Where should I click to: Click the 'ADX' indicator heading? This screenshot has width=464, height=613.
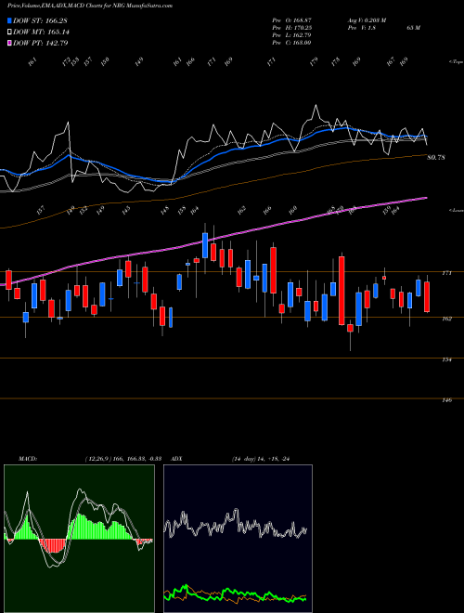coord(177,458)
